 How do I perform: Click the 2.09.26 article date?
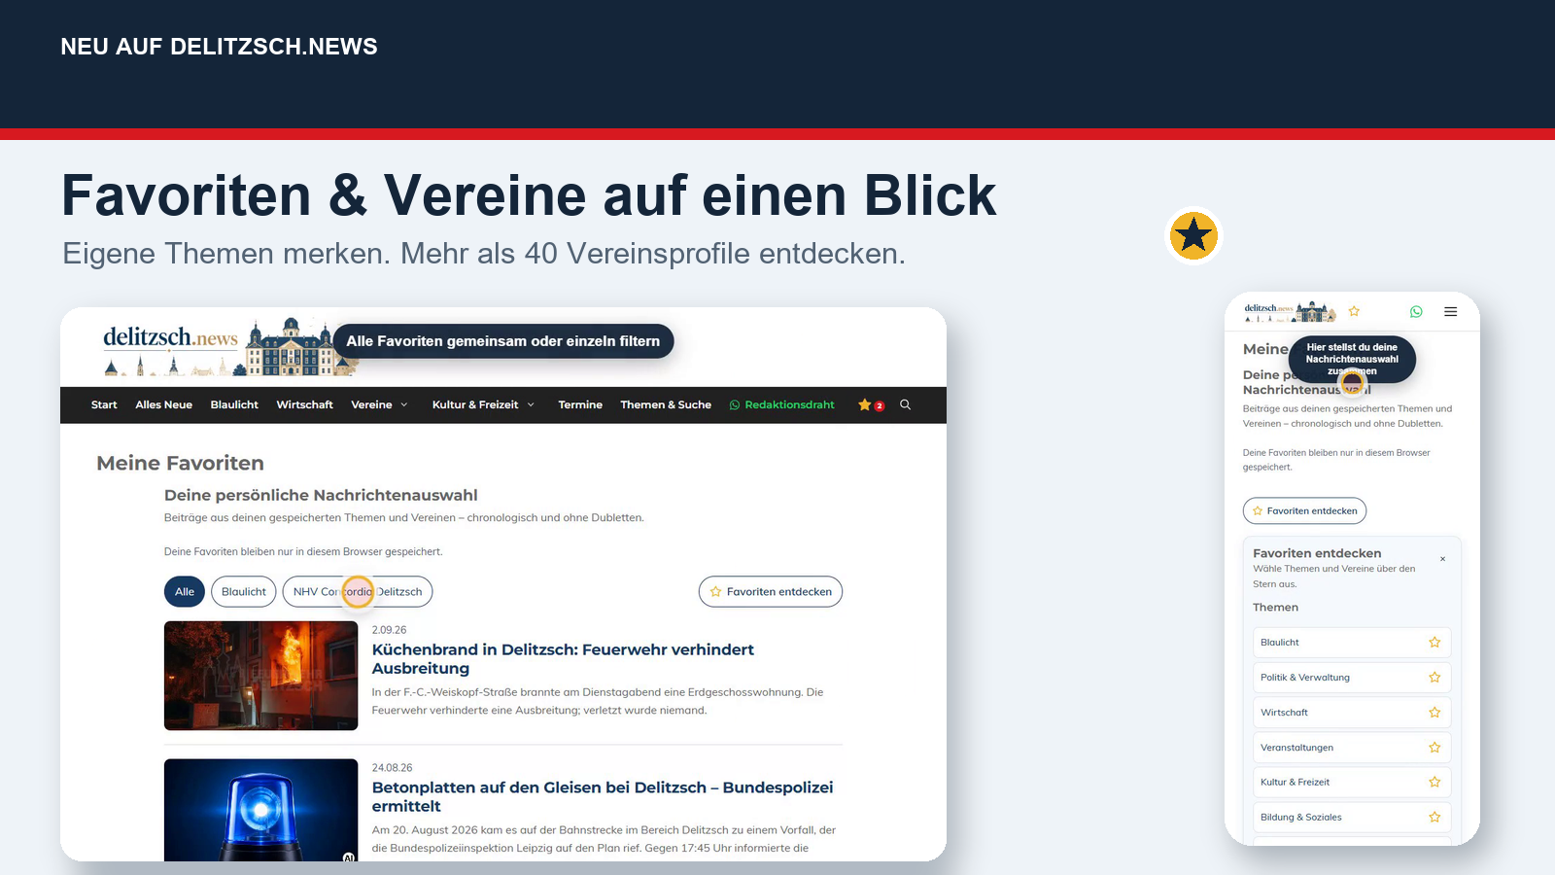pos(389,630)
